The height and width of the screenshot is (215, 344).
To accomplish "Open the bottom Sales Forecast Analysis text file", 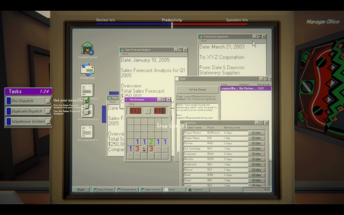I will pos(87,131).
